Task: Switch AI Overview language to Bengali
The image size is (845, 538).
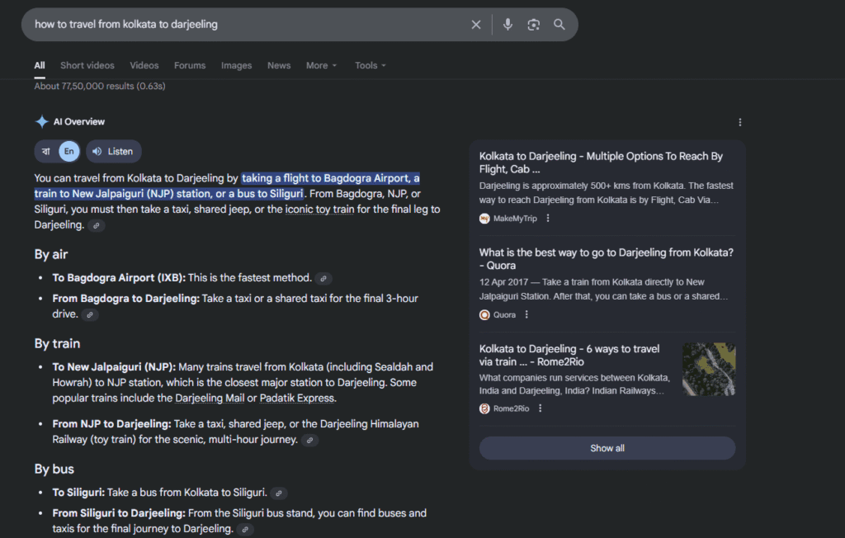Action: coord(46,152)
